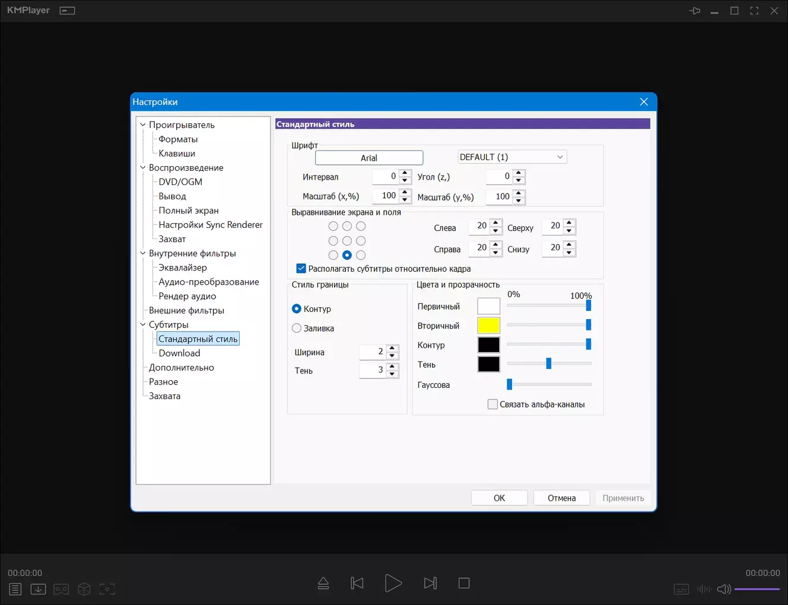
Task: Select Download under Субтитры in tree
Action: (179, 354)
